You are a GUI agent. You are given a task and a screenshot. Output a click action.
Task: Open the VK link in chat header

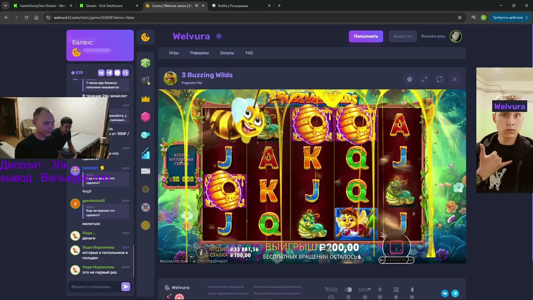[101, 72]
